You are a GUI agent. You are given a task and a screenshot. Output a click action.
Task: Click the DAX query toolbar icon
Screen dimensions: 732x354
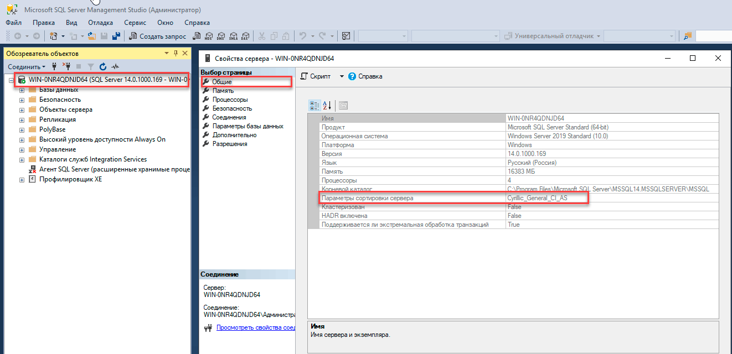(x=245, y=36)
